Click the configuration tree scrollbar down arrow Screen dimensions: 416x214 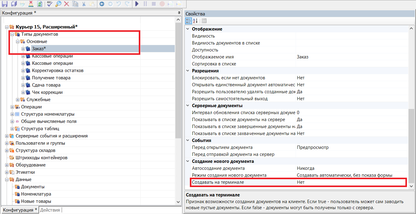point(178,202)
